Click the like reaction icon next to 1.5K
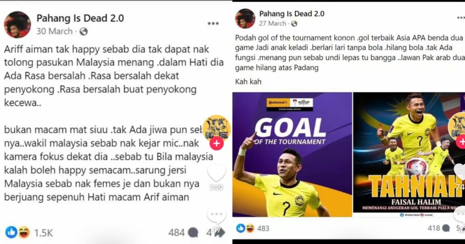Viewport: 465px width, 244px height. 11,233
